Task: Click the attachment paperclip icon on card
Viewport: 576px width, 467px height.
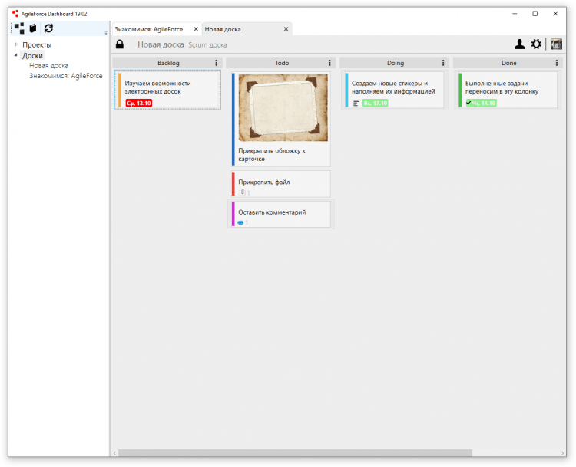Action: click(241, 192)
